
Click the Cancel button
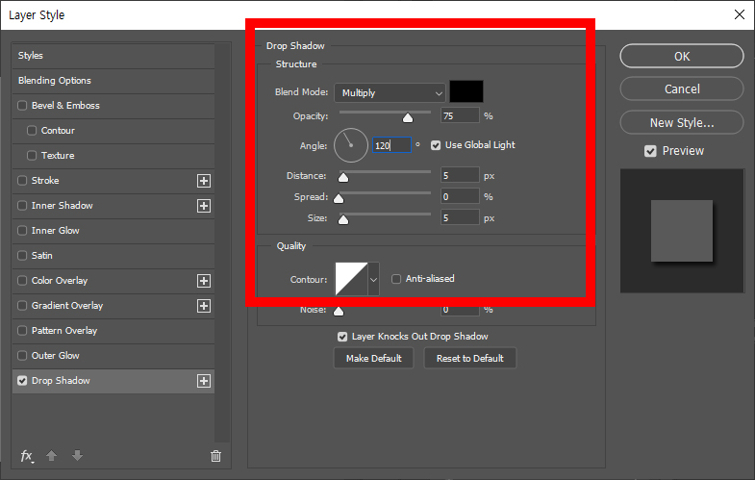click(x=682, y=89)
